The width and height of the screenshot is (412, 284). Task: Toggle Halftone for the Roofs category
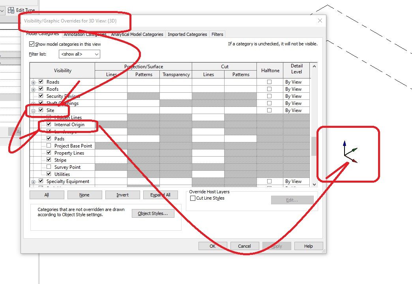click(270, 89)
